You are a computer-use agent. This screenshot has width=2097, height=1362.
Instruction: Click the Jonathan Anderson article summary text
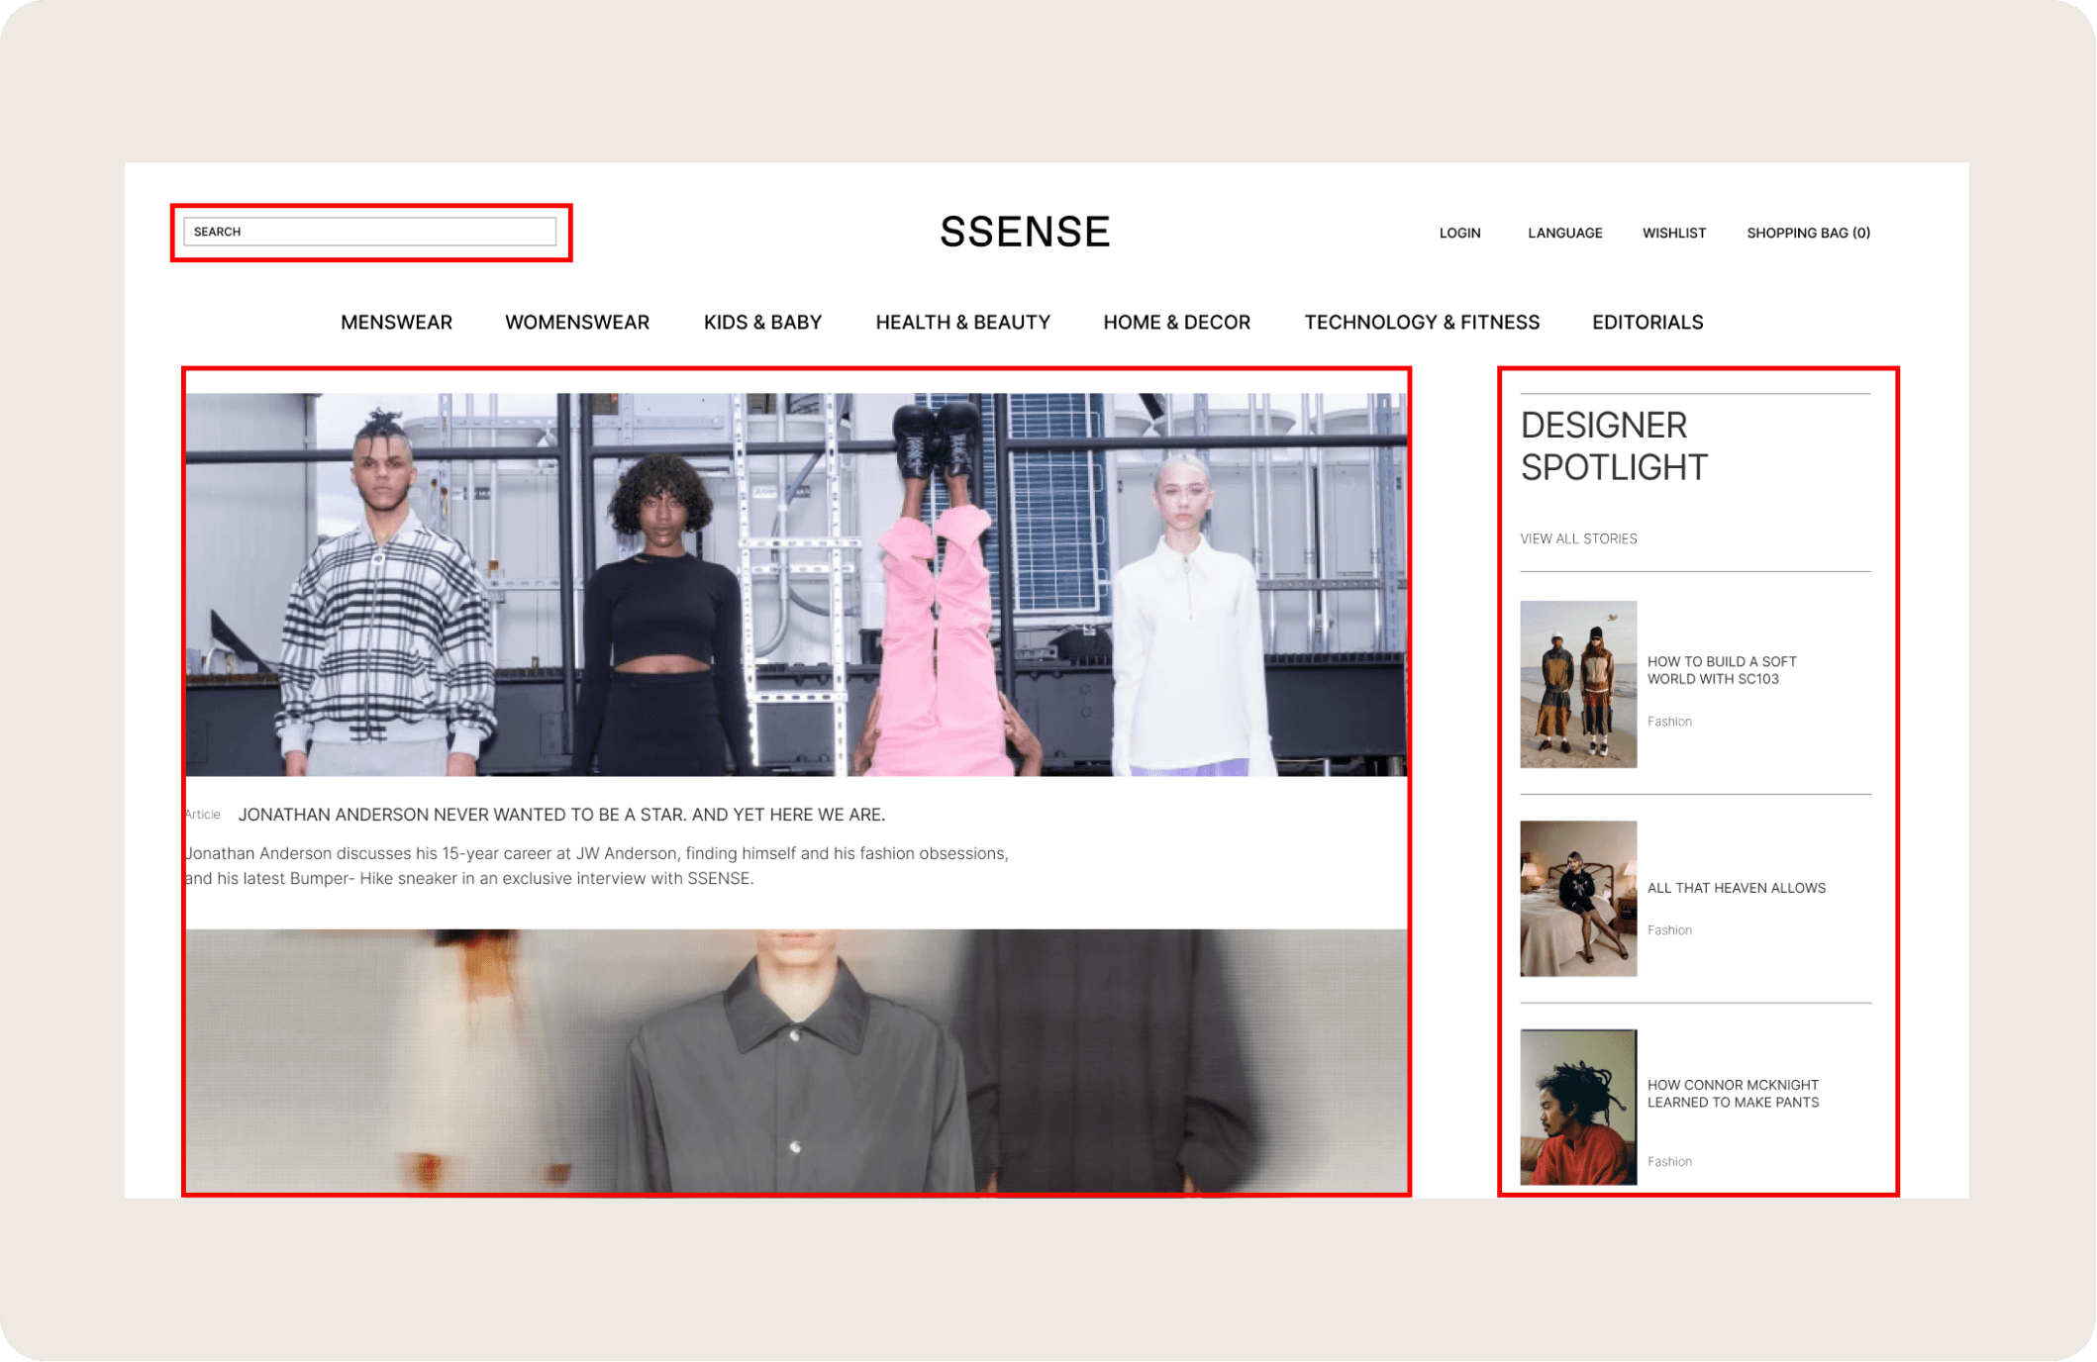click(x=597, y=866)
